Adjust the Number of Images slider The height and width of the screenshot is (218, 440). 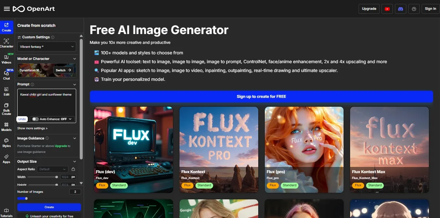click(x=22, y=198)
